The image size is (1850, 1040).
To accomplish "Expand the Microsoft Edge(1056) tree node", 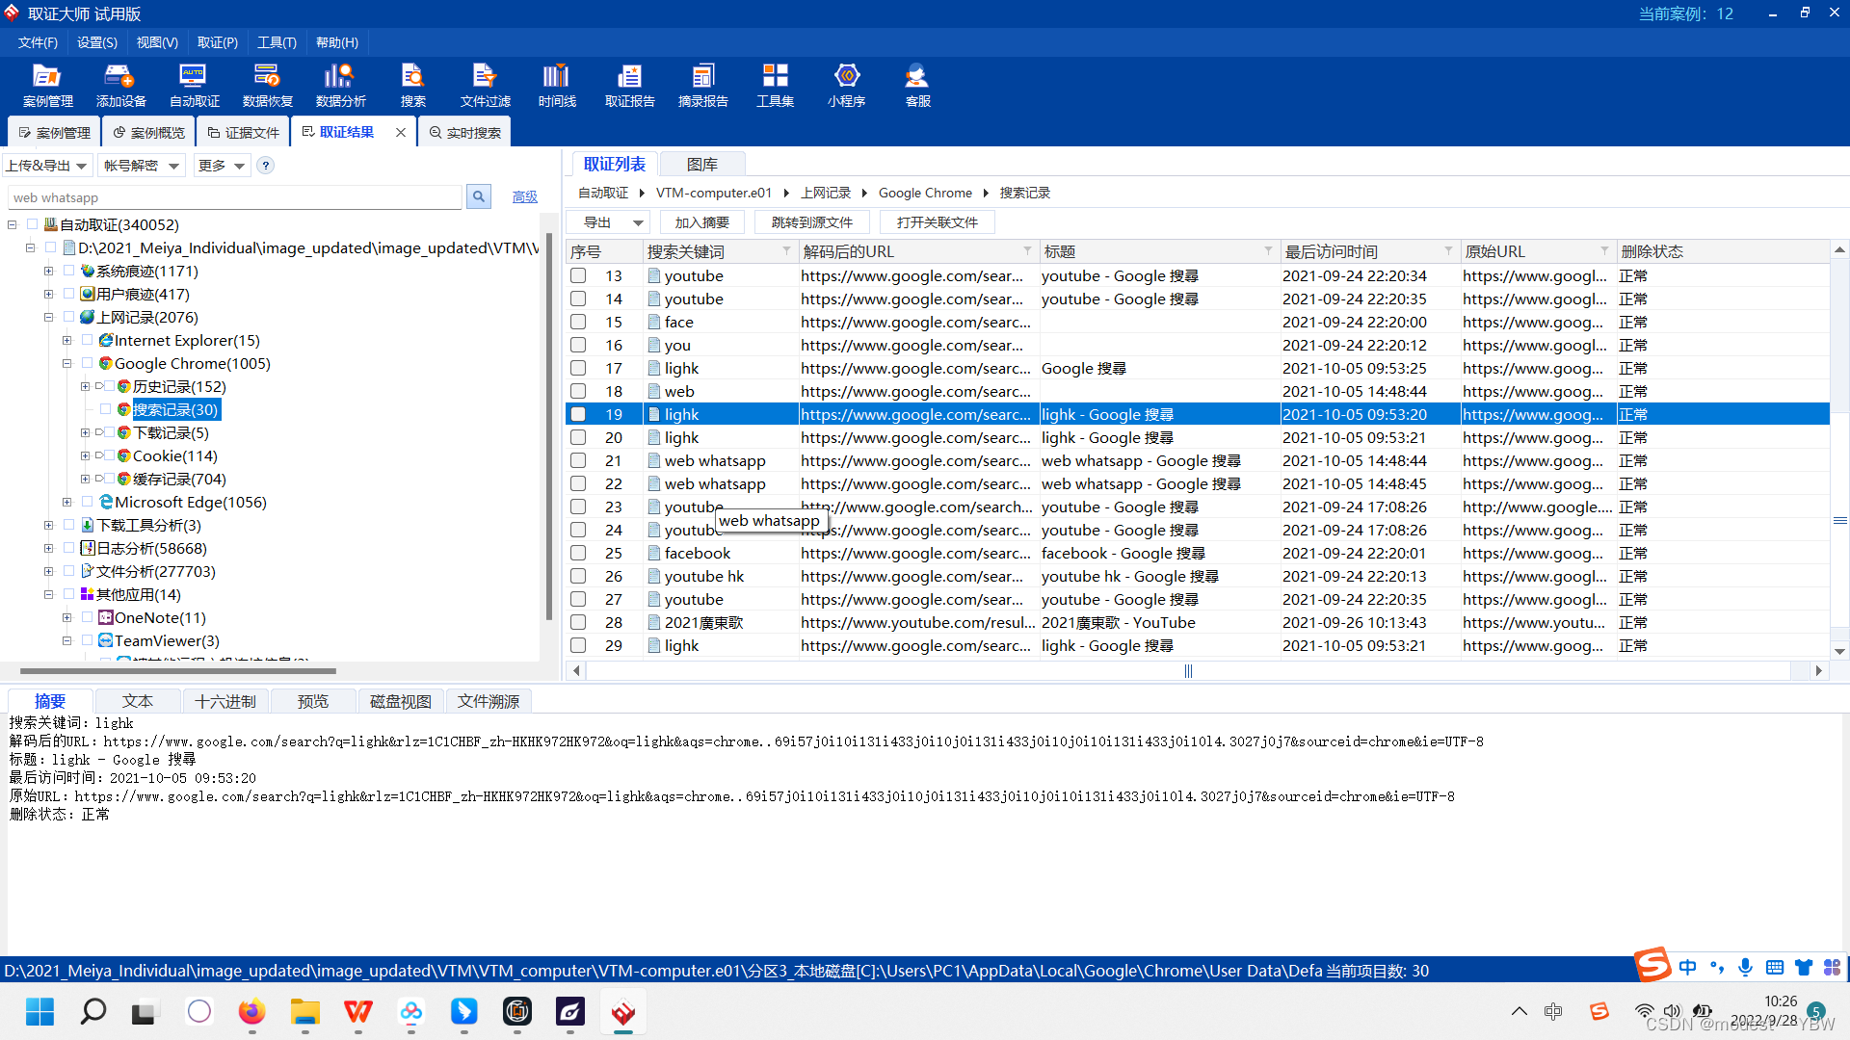I will pos(66,502).
